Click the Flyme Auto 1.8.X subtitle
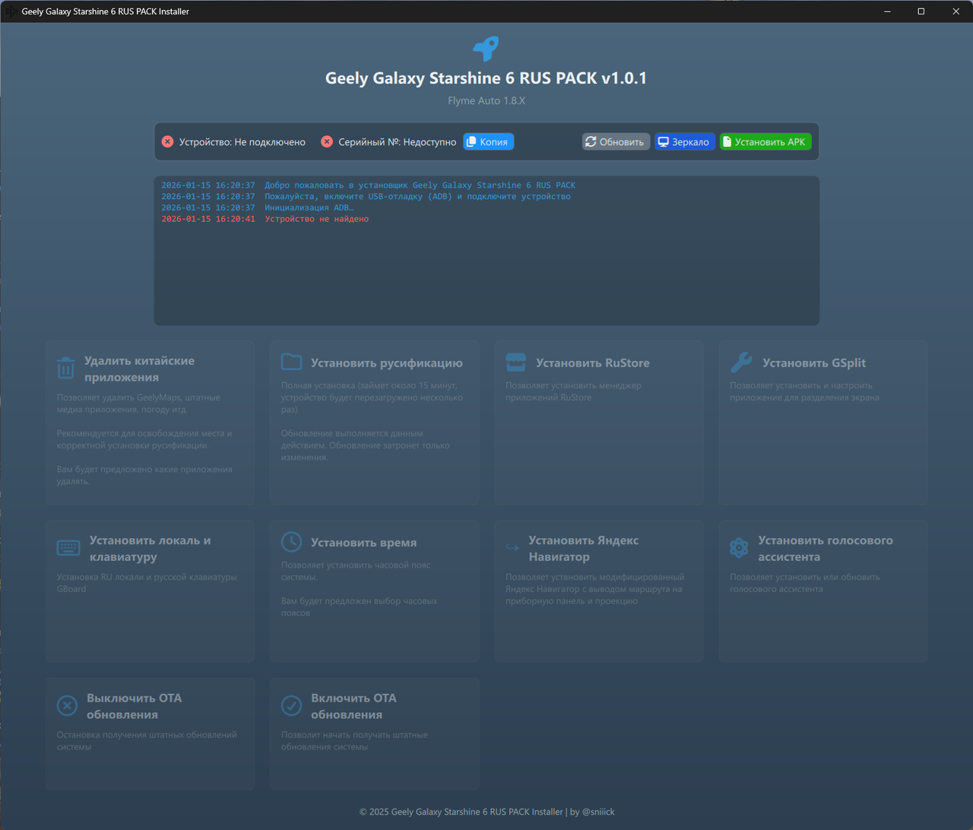The height and width of the screenshot is (830, 973). pos(486,100)
